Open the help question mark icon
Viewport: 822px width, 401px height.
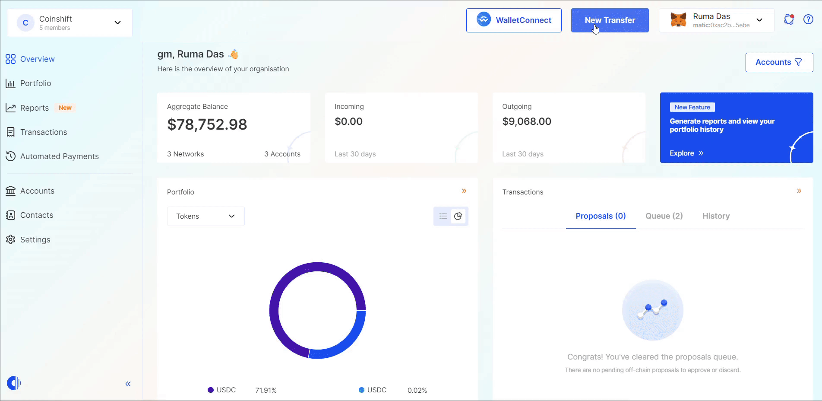click(x=808, y=19)
